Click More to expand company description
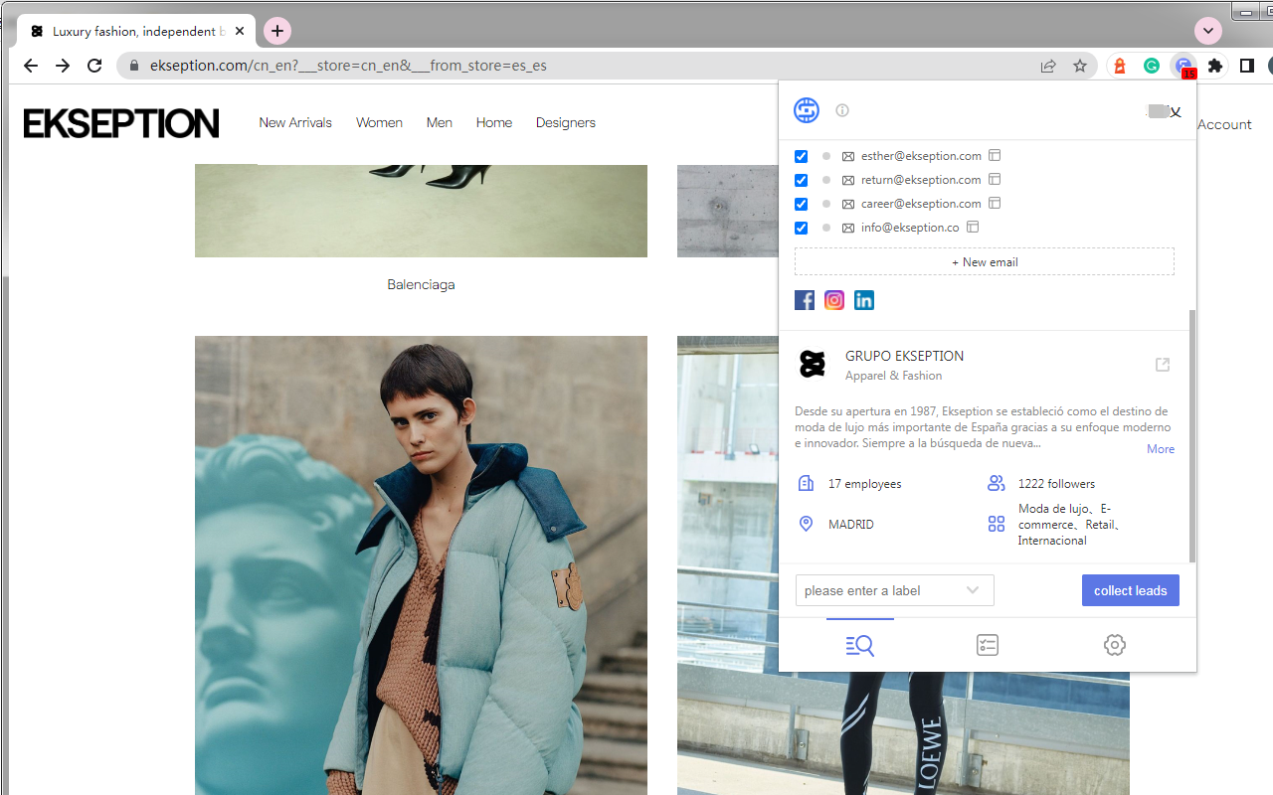The image size is (1273, 795). pos(1161,449)
